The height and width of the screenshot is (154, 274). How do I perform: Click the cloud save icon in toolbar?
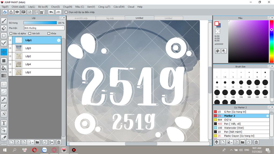tap(5, 12)
